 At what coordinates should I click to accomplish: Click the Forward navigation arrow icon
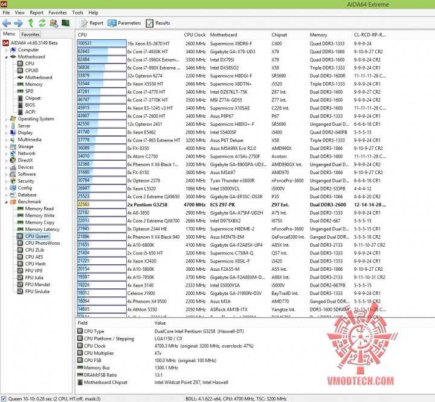pos(18,23)
